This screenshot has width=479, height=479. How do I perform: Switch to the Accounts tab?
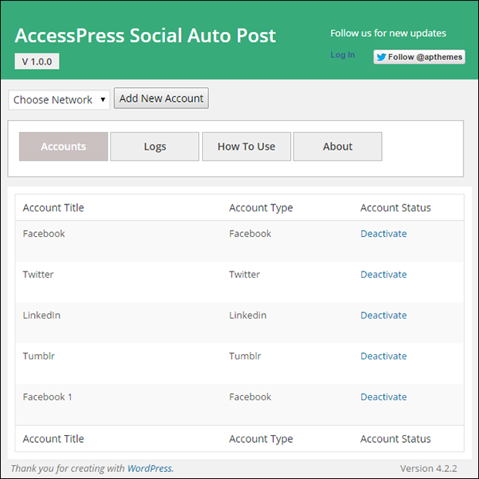coord(63,147)
